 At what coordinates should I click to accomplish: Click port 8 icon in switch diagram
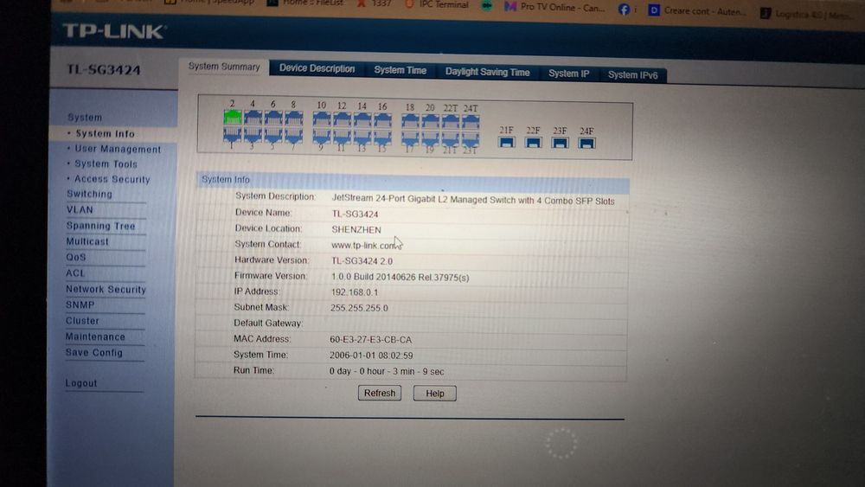click(293, 118)
